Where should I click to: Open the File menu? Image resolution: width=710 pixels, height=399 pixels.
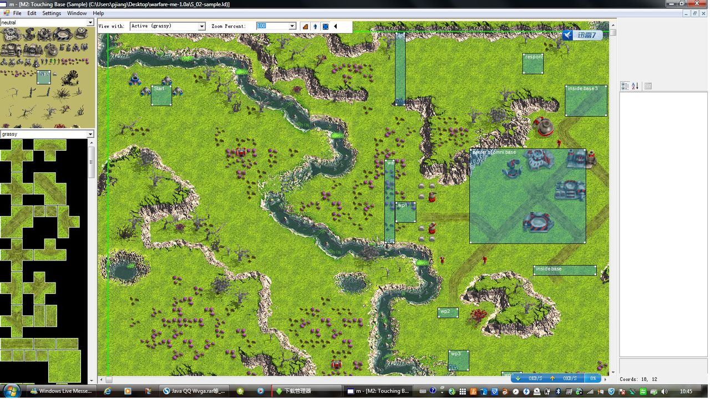pyautogui.click(x=17, y=13)
